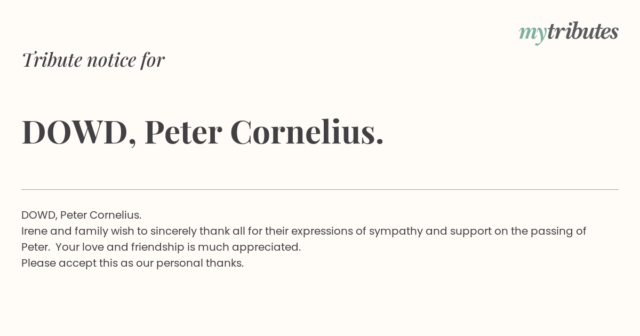Click the large "DOWD, Peter Cornelius." title
Viewport: 640px width, 336px height.
(x=203, y=132)
